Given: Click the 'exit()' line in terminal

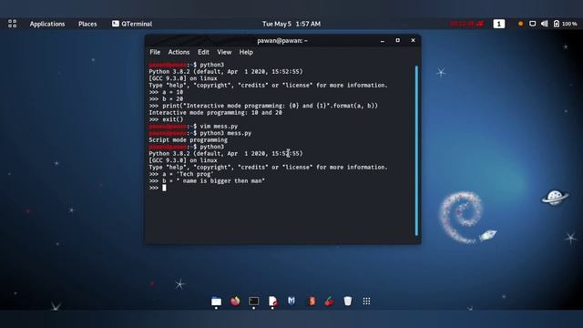Looking at the screenshot, I should 166,119.
